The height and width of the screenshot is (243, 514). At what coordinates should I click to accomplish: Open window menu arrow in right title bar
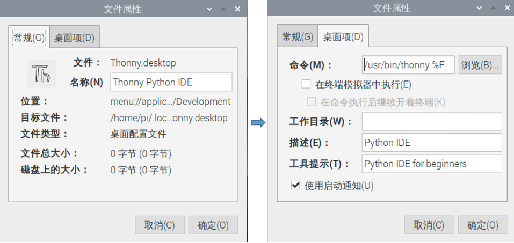[479, 9]
